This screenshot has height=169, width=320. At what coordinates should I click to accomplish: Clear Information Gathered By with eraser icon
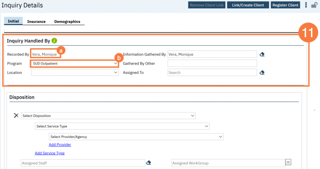[x=262, y=54]
